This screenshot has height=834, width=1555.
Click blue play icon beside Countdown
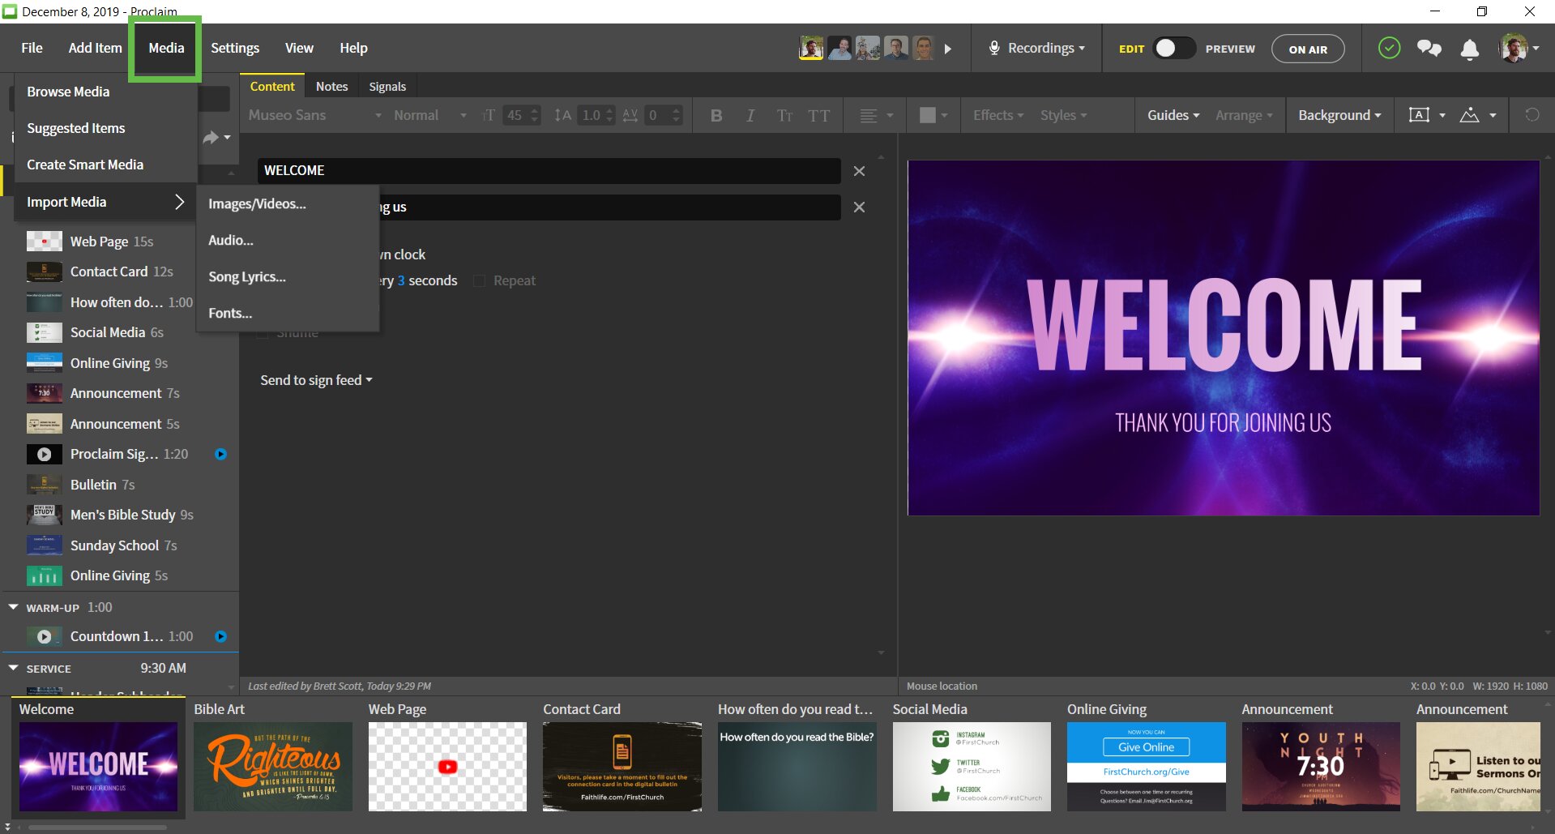click(220, 636)
